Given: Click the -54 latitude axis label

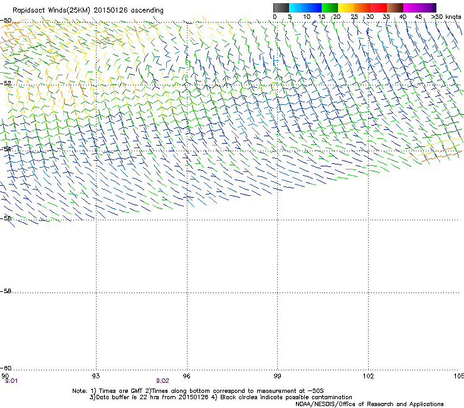Looking at the screenshot, I should pos(6,149).
